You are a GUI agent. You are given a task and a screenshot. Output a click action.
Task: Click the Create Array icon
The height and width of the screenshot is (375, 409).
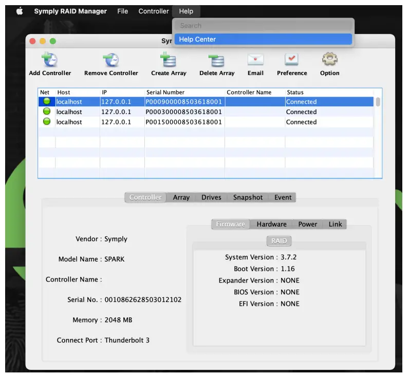[168, 60]
